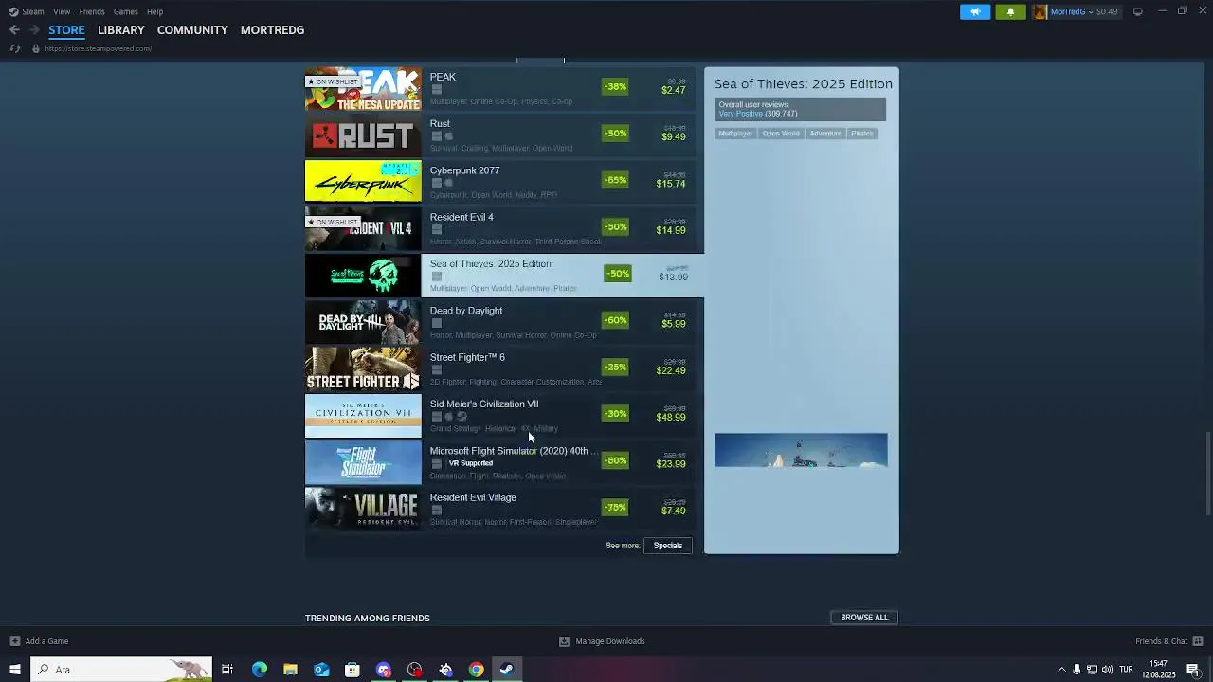Screen dimensions: 1213x682
Task: Open the PEAK game thumbnail
Action: (x=363, y=88)
